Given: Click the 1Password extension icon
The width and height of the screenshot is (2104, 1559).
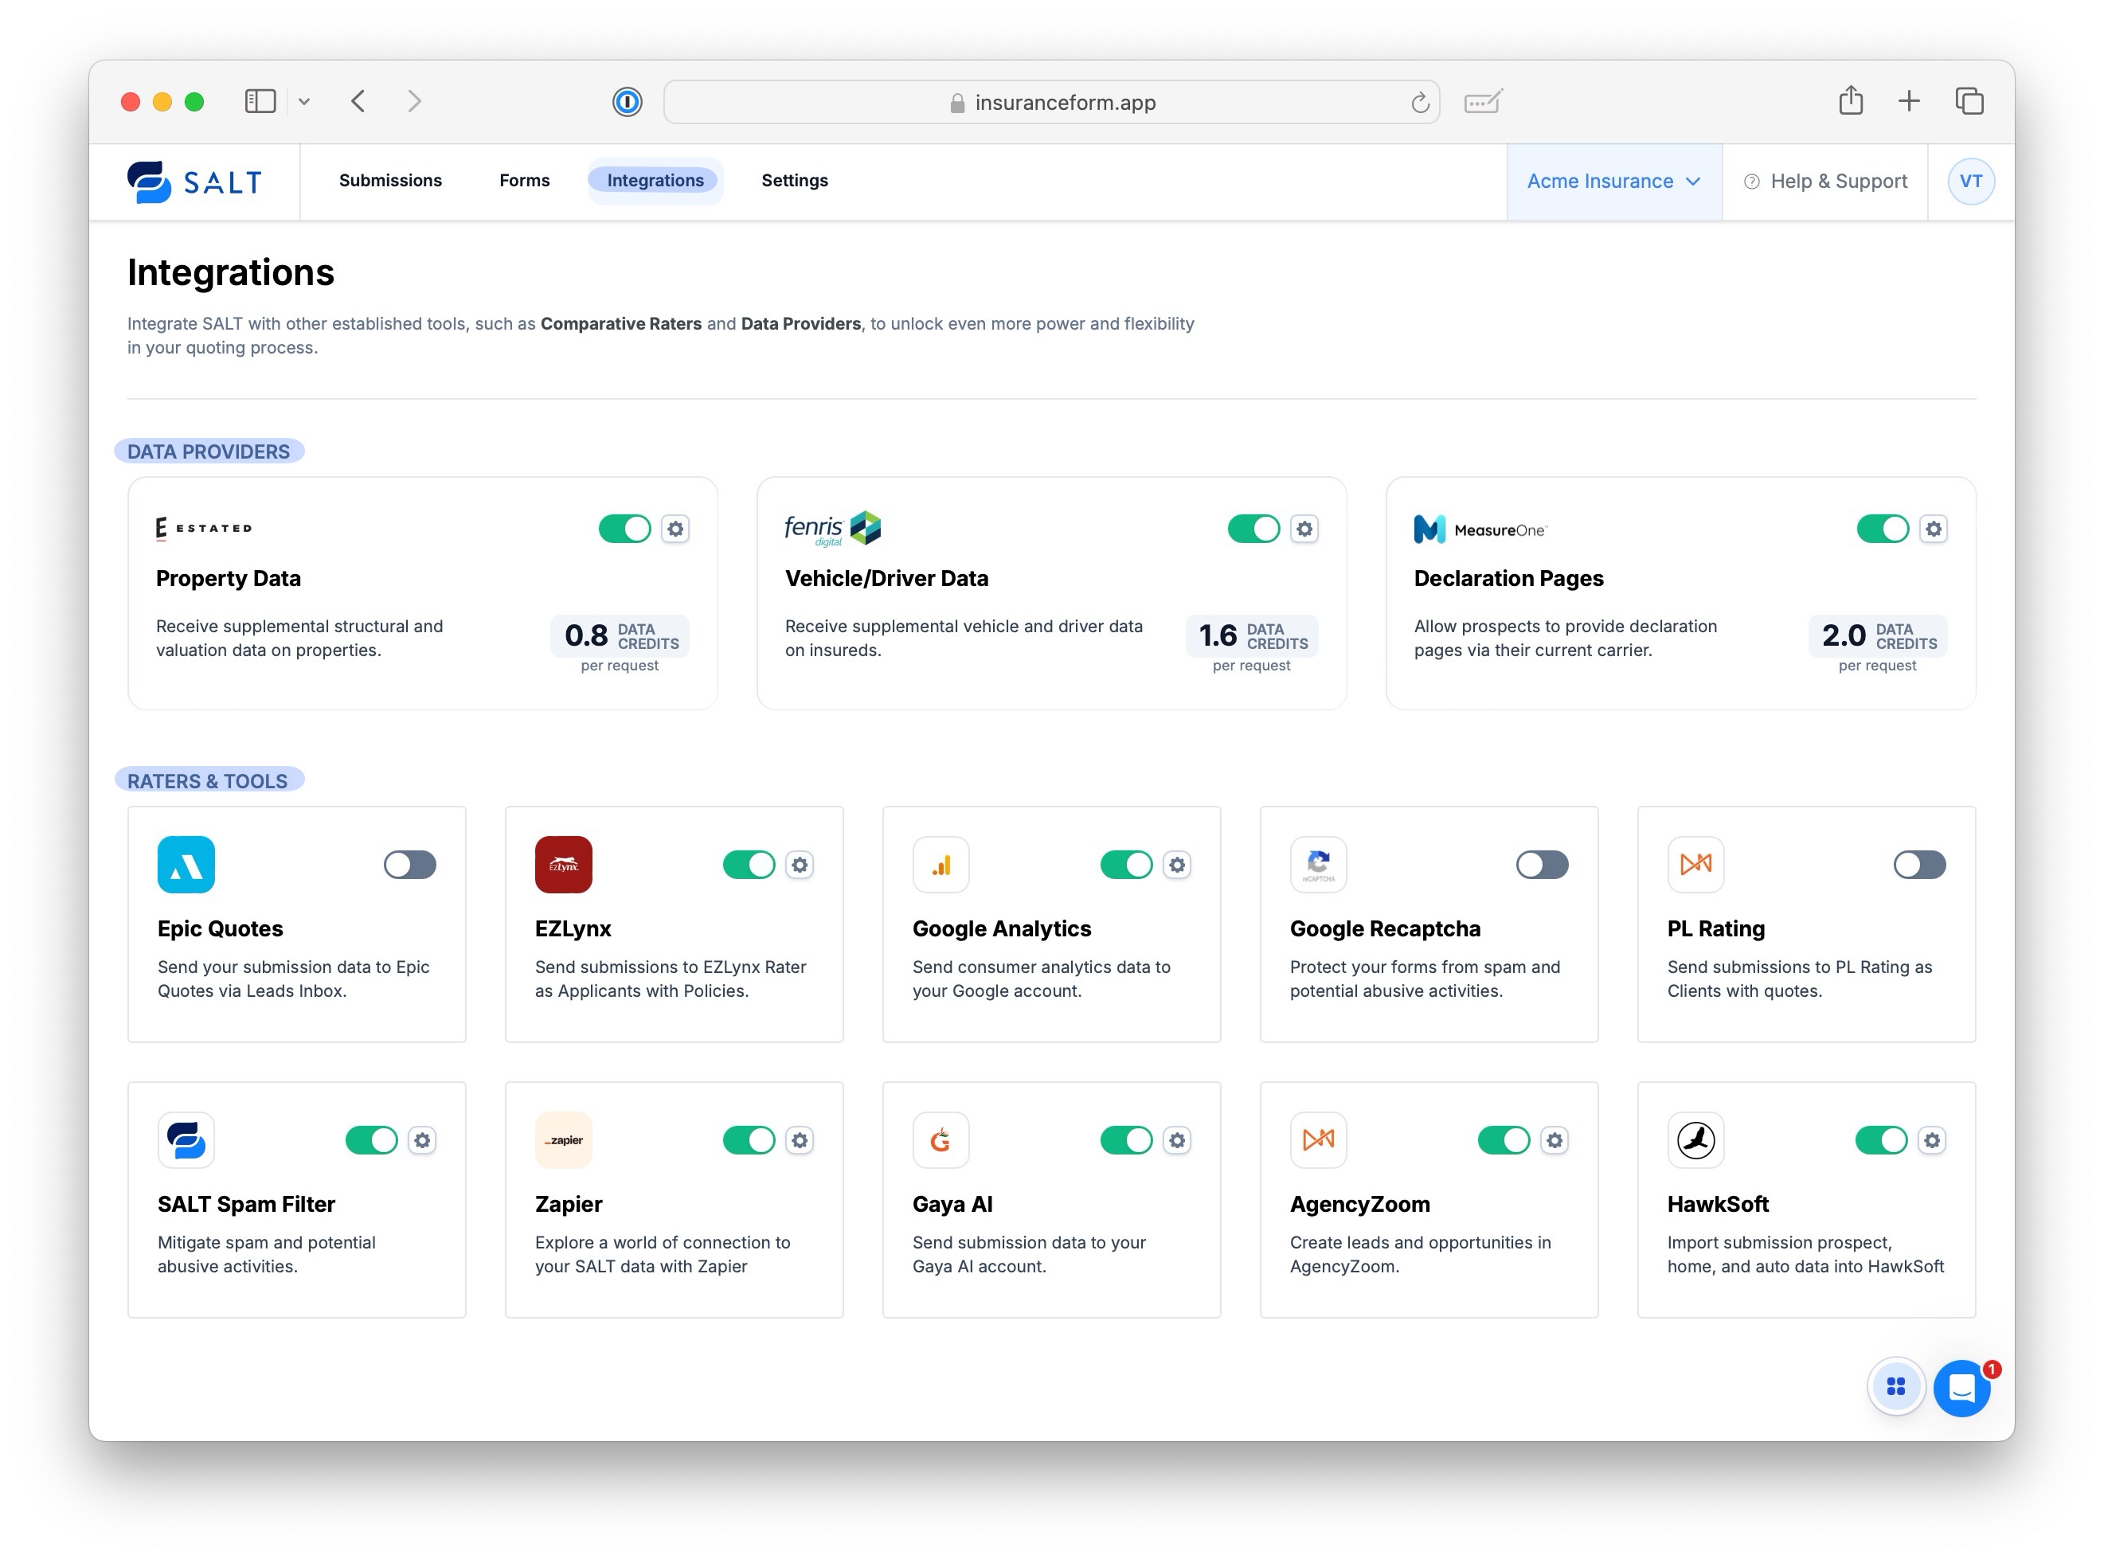Looking at the screenshot, I should 627,102.
